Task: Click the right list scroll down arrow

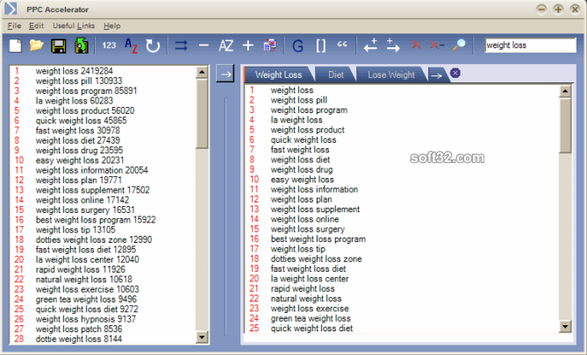Action: 565,326
